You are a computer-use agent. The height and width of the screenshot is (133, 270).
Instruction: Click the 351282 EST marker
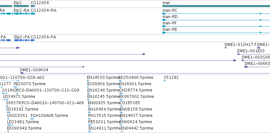165,81
